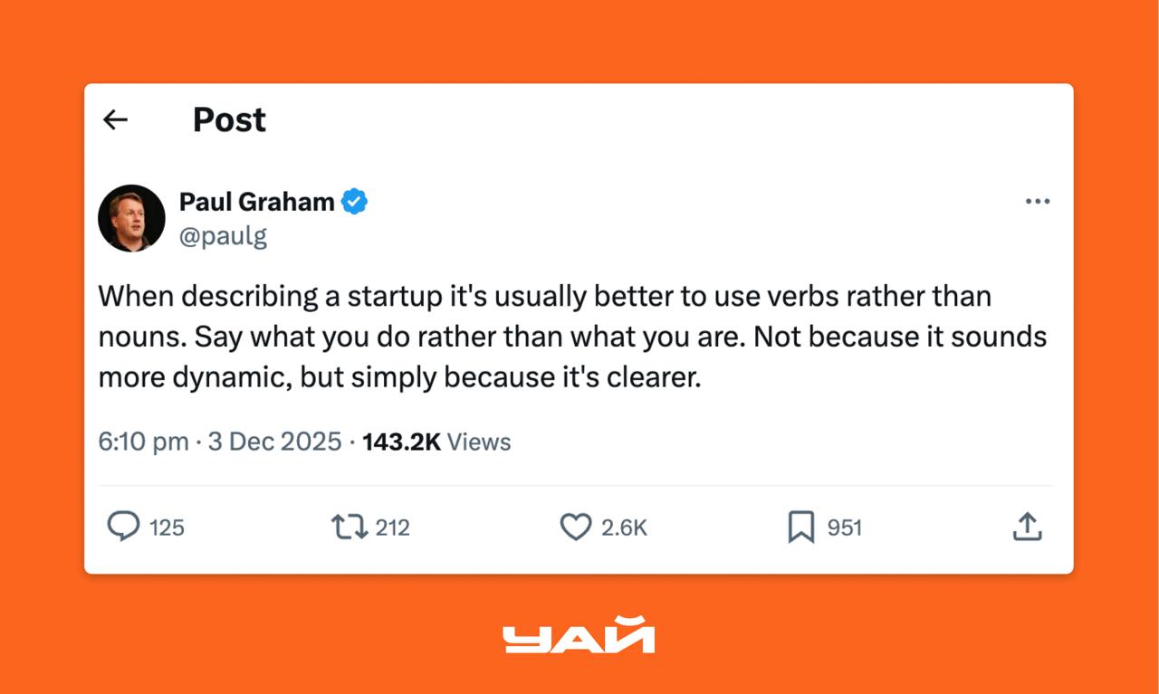Image resolution: width=1159 pixels, height=694 pixels.
Task: Open Paul Graham's profile picture
Action: [x=131, y=218]
